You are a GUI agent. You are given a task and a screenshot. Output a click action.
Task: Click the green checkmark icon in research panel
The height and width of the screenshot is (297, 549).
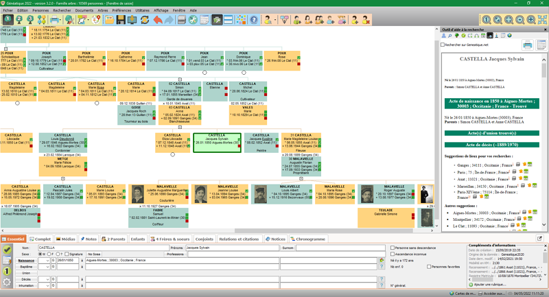pyautogui.click(x=464, y=36)
